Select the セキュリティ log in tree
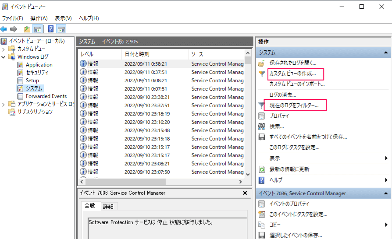 pyautogui.click(x=37, y=73)
